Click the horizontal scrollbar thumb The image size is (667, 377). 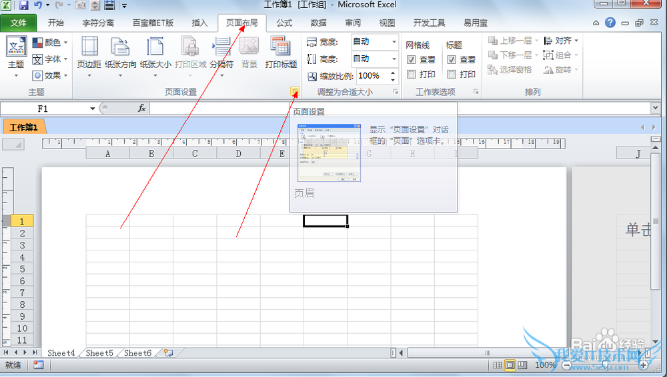click(x=488, y=353)
